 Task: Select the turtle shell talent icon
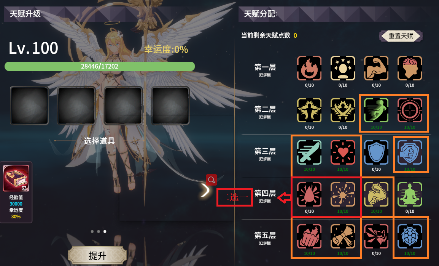tap(410, 236)
